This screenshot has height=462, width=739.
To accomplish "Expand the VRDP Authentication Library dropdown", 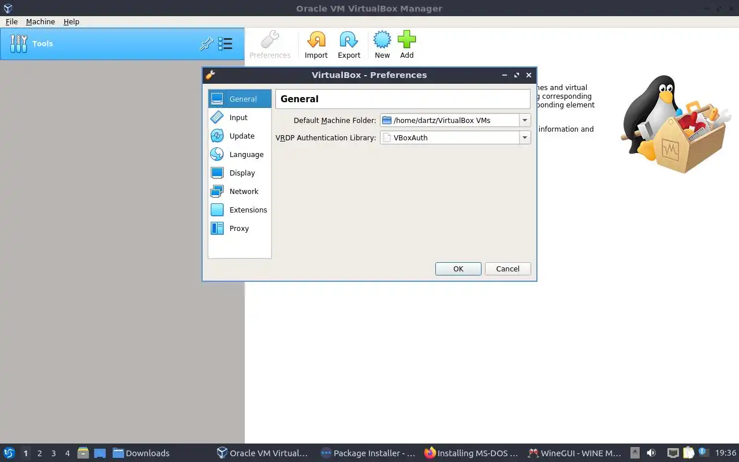I will point(525,137).
